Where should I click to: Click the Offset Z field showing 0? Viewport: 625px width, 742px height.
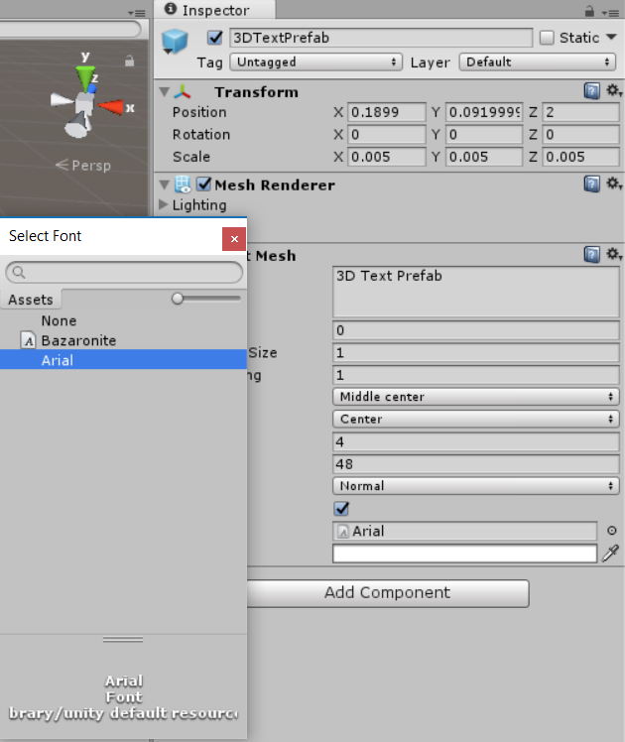pyautogui.click(x=476, y=329)
